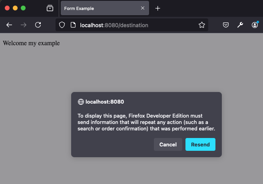
Task: Open Firefox View from the tab bar
Action: (50, 8)
